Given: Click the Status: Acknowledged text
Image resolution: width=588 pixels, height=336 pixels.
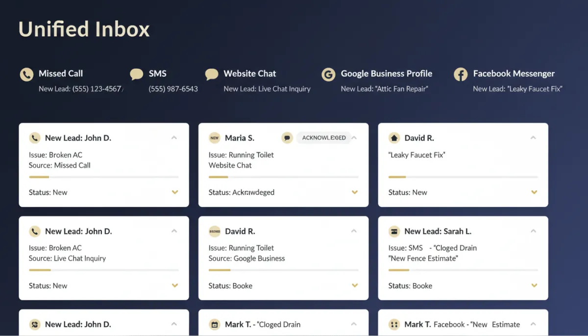Looking at the screenshot, I should point(242,192).
